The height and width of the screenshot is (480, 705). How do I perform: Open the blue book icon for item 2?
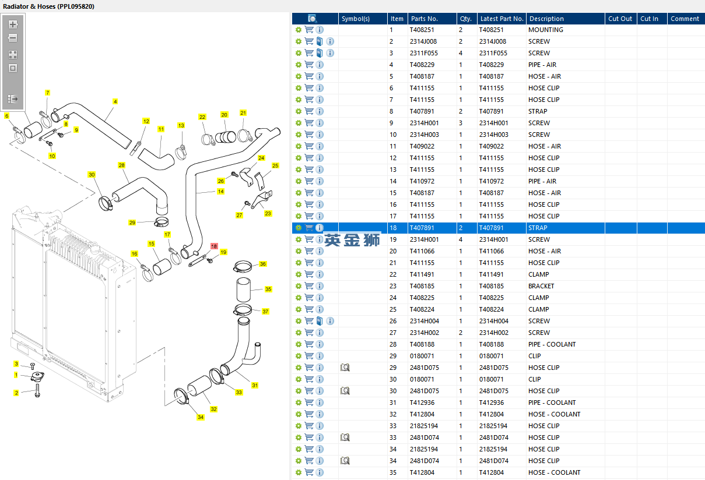point(320,41)
